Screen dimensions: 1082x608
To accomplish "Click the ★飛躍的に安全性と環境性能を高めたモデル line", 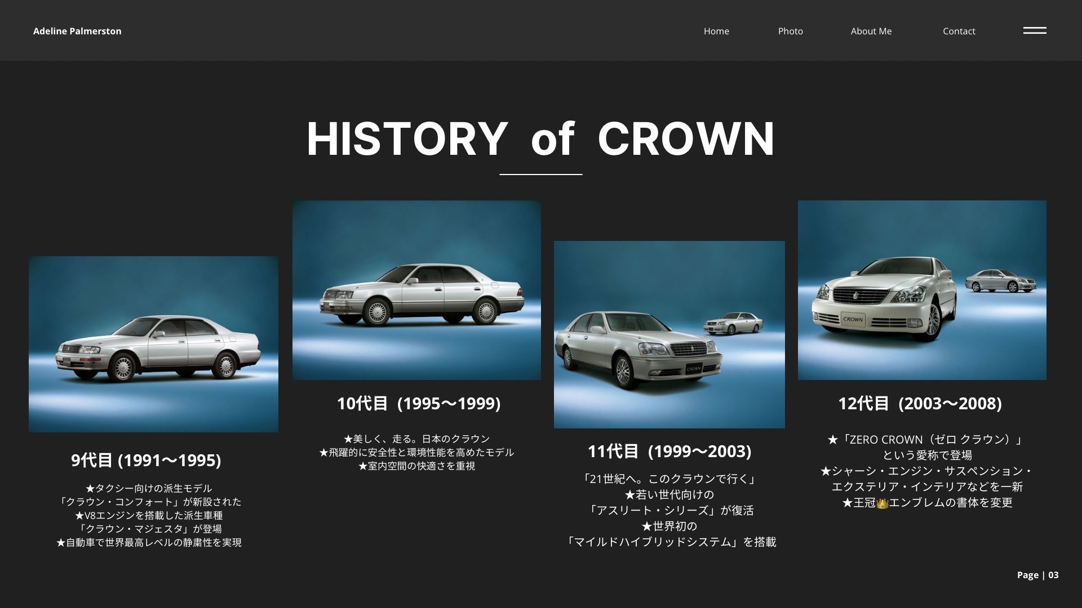I will [x=416, y=453].
